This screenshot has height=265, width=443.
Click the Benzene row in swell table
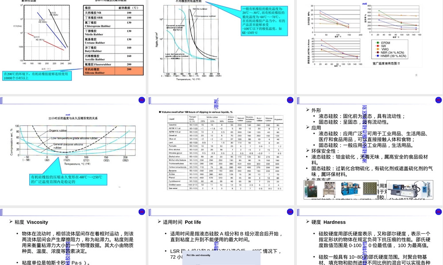[x=225, y=170]
